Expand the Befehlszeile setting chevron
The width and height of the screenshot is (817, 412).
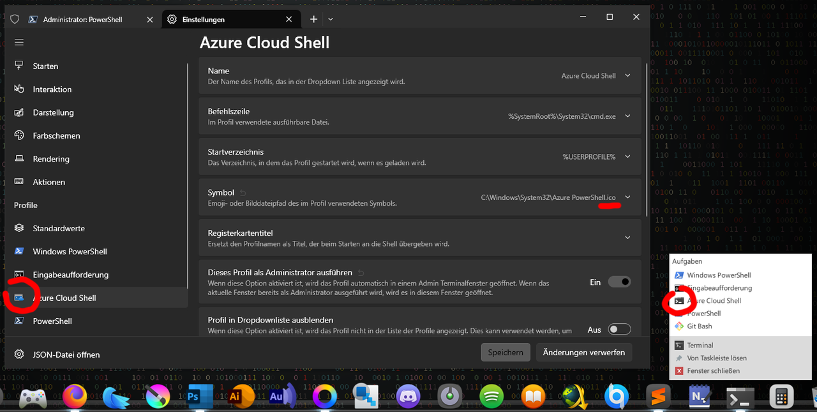[627, 116]
